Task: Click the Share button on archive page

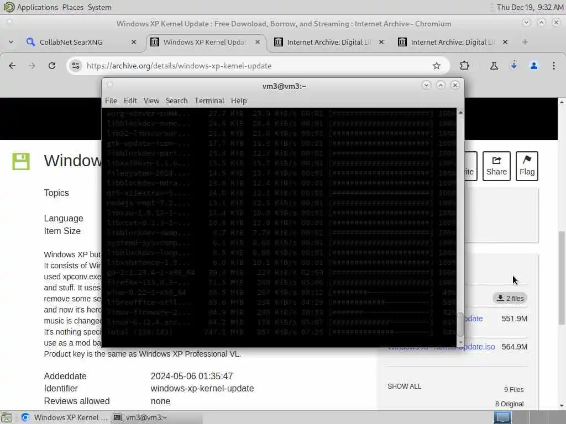Action: click(496, 166)
